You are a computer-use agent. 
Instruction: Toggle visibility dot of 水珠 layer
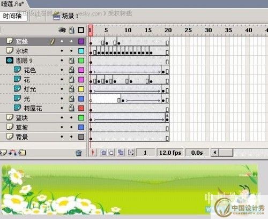coord(62,51)
